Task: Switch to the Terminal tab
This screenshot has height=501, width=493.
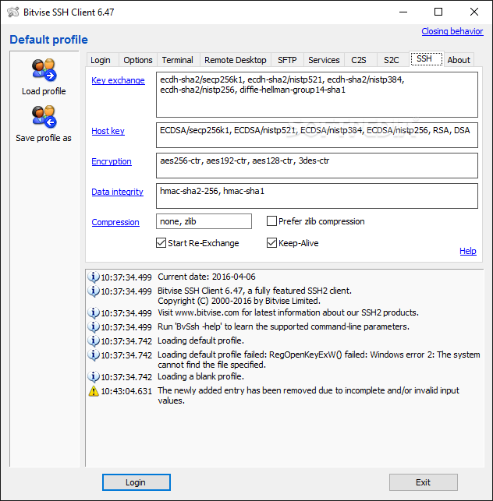Action: 178,60
